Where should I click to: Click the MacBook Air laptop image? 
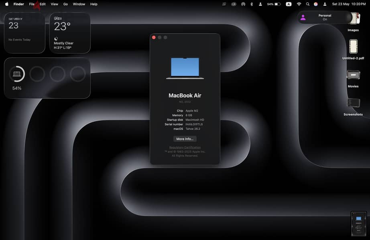[185, 68]
